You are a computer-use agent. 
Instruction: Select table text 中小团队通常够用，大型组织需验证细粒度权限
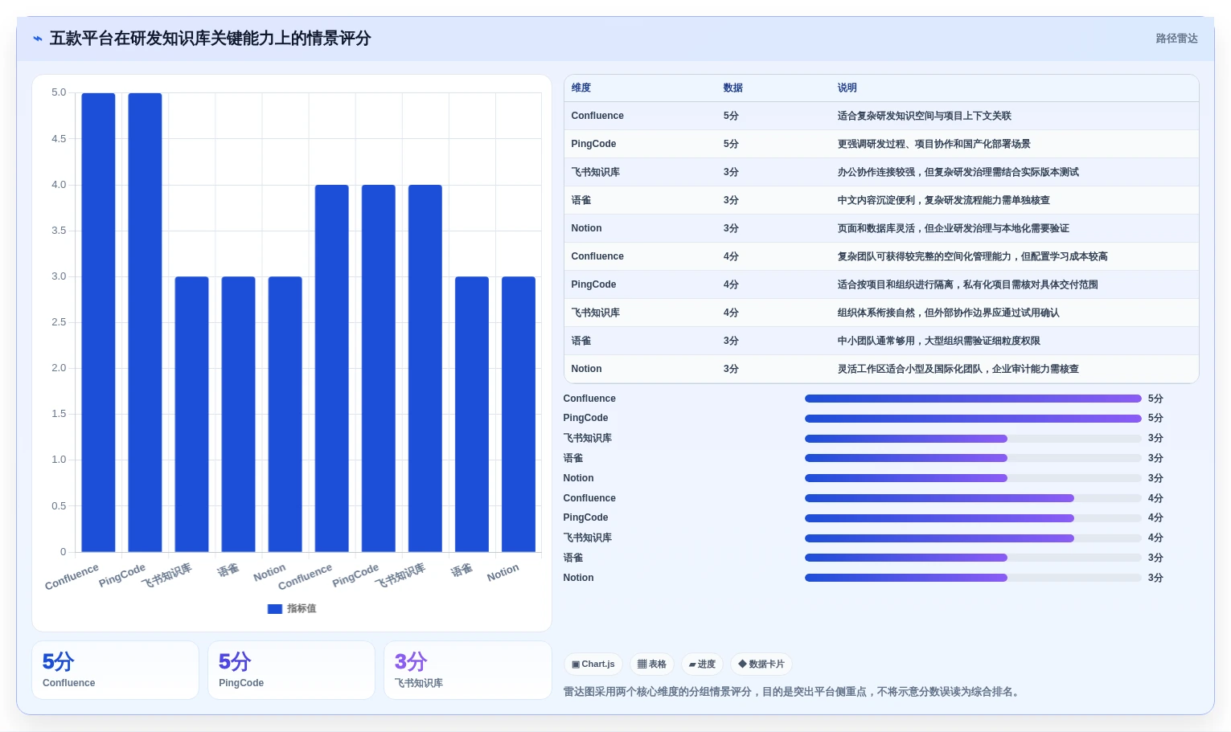939,341
